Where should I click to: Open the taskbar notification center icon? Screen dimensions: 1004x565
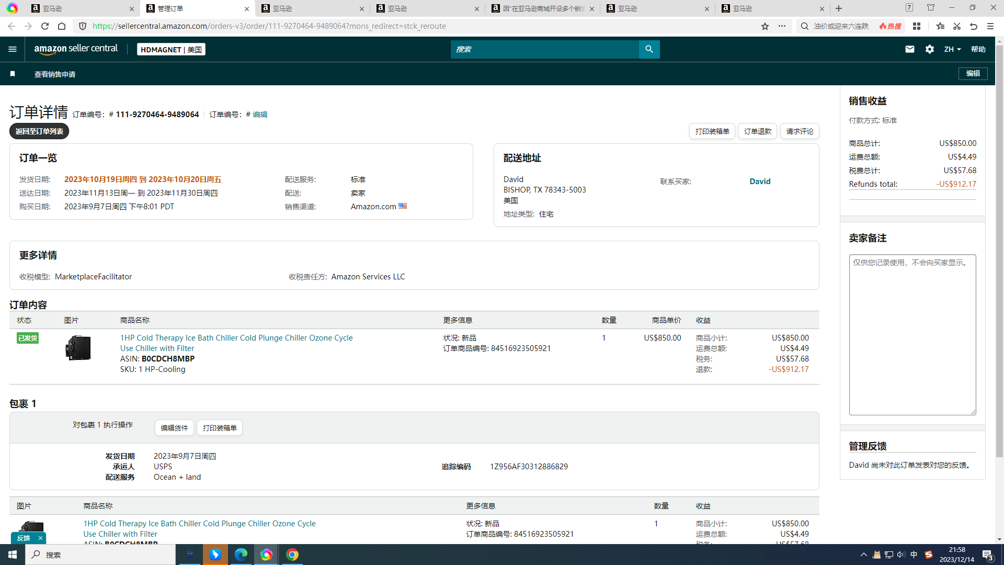[x=988, y=555]
